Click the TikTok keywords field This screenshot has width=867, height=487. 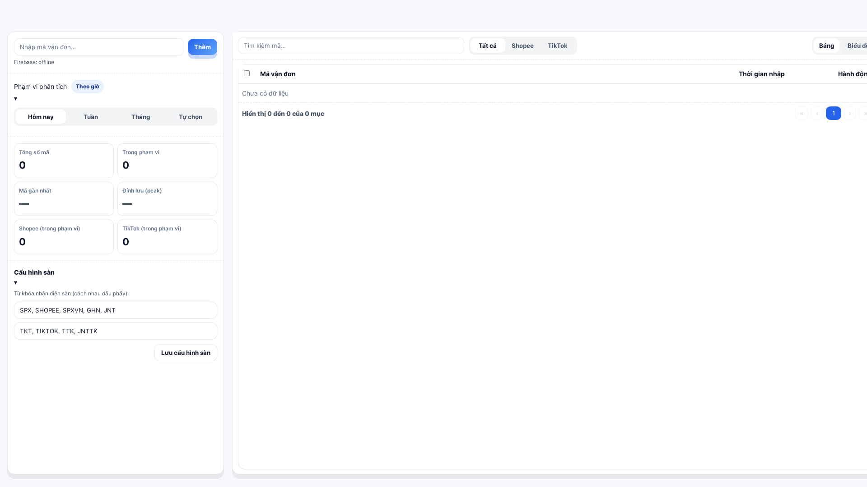(x=116, y=331)
